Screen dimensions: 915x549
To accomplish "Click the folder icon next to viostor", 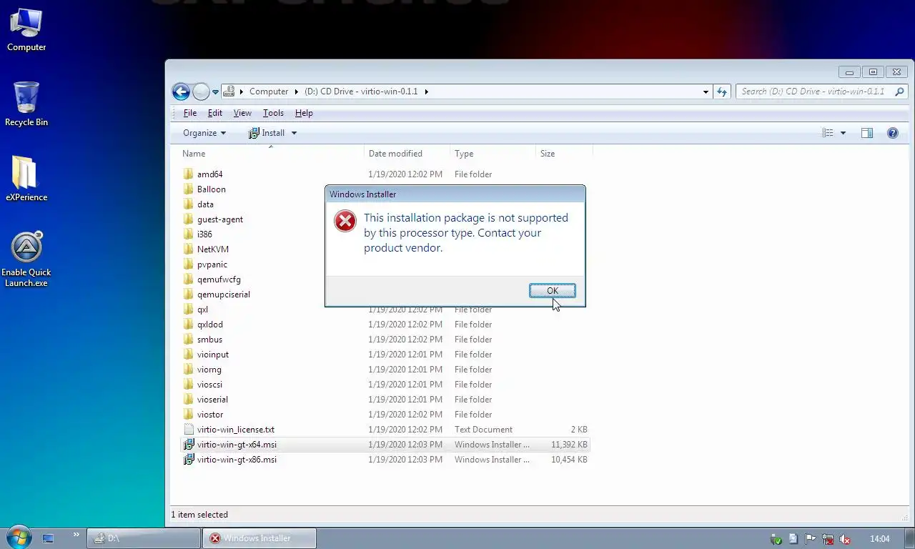I will 189,415.
